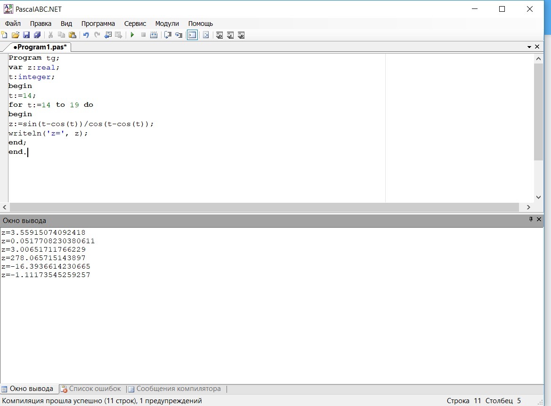Click the code line 'var z:real;'
Viewport: 551px width, 406px height.
pos(34,67)
